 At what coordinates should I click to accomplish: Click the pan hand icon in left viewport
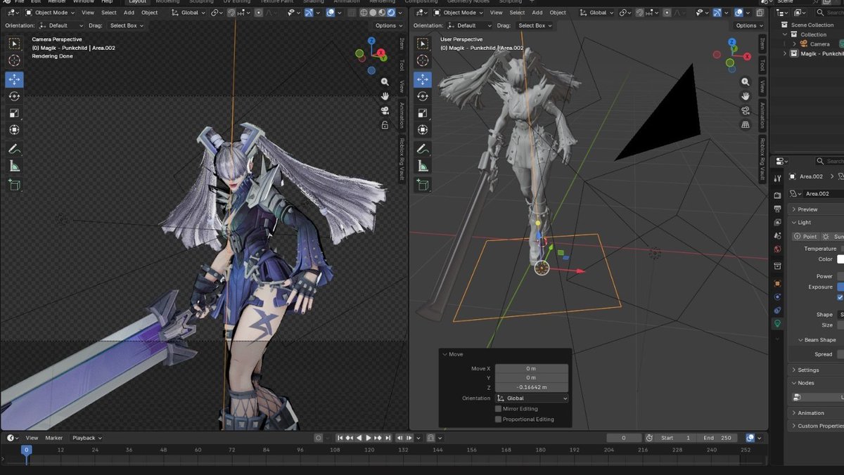[385, 96]
